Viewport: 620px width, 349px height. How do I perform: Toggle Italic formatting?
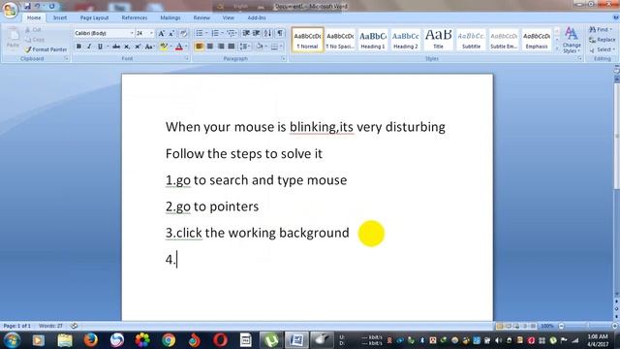click(x=89, y=47)
